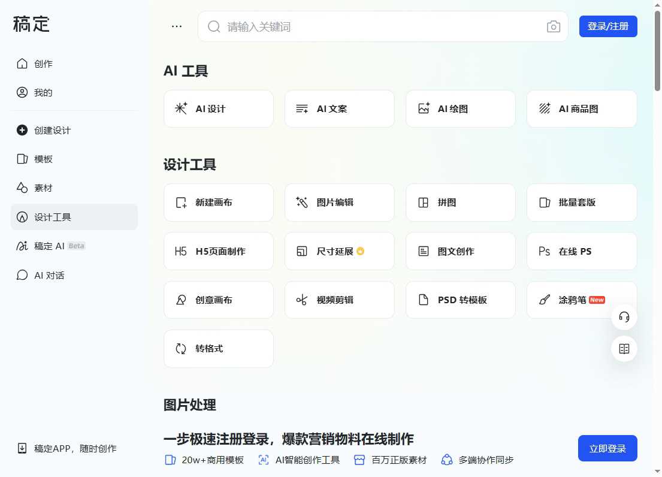Click the page scrollbar on the right
662x477 pixels.
[x=657, y=36]
